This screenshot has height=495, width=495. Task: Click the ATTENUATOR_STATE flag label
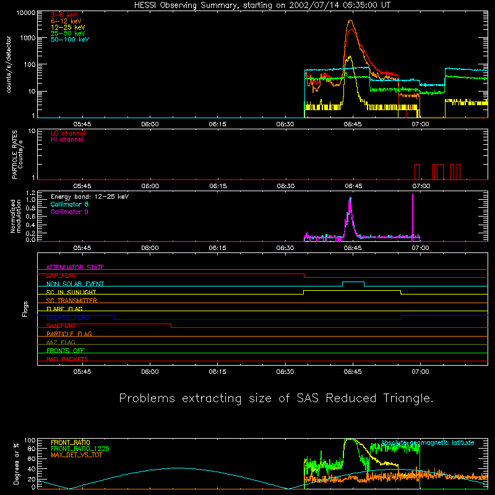tap(75, 267)
